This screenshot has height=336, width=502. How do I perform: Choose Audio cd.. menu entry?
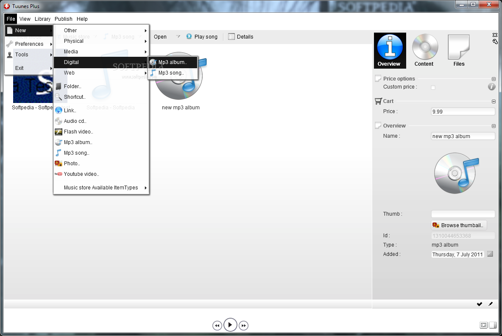tap(101, 121)
